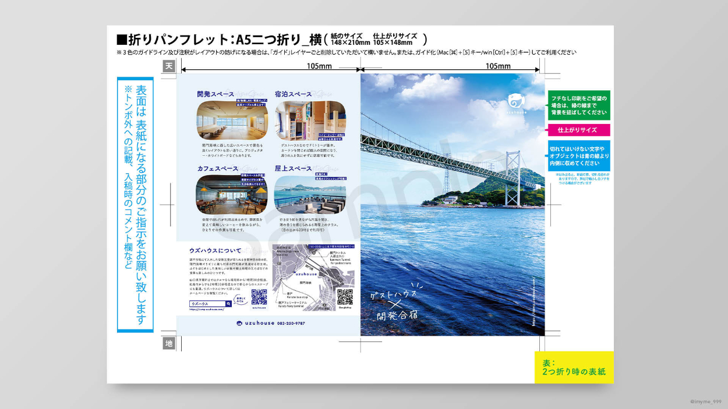Click the magenta 仕上がりサイズ label
728x409 pixels.
[578, 130]
